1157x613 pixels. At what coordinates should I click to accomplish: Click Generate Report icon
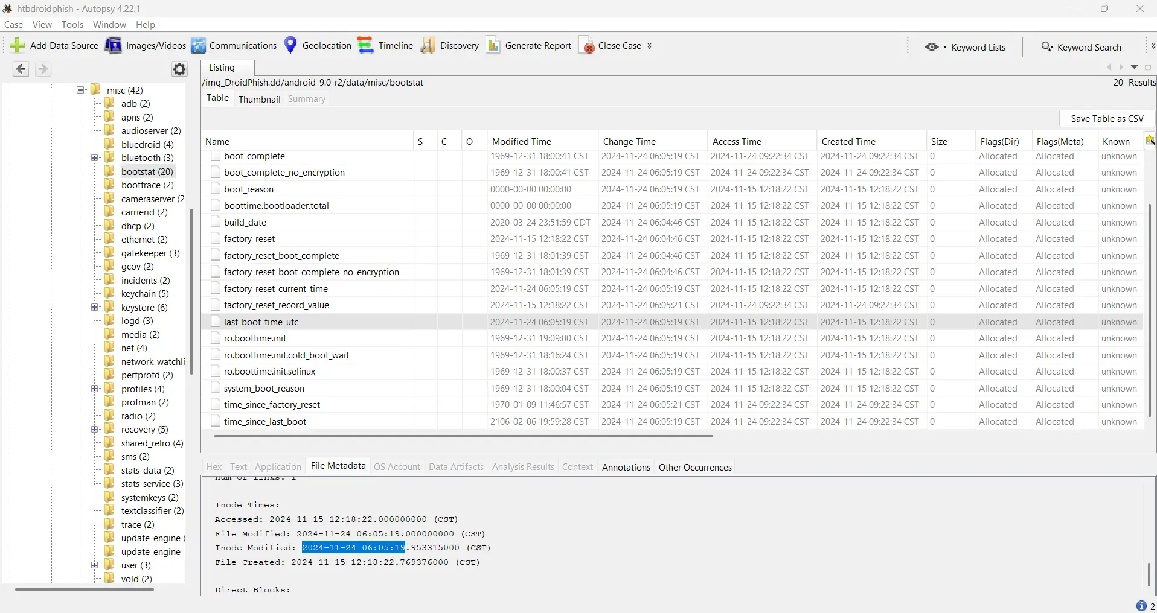pyautogui.click(x=493, y=46)
